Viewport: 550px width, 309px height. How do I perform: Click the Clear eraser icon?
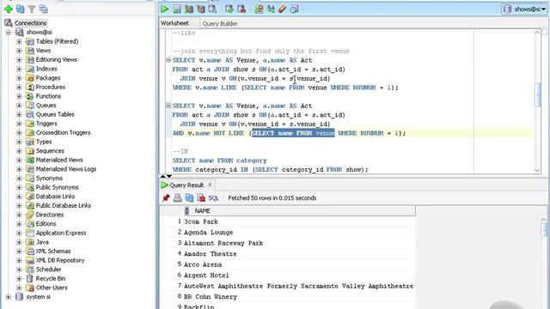(x=283, y=9)
